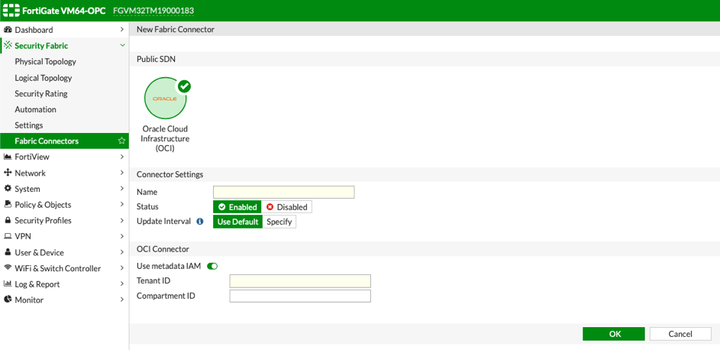Click the Oracle Cloud Infrastructure (OCI) label

pos(166,139)
